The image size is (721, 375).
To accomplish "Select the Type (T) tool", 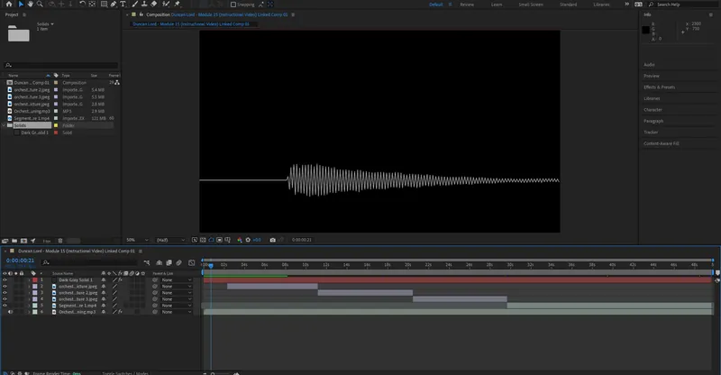I will [x=123, y=4].
